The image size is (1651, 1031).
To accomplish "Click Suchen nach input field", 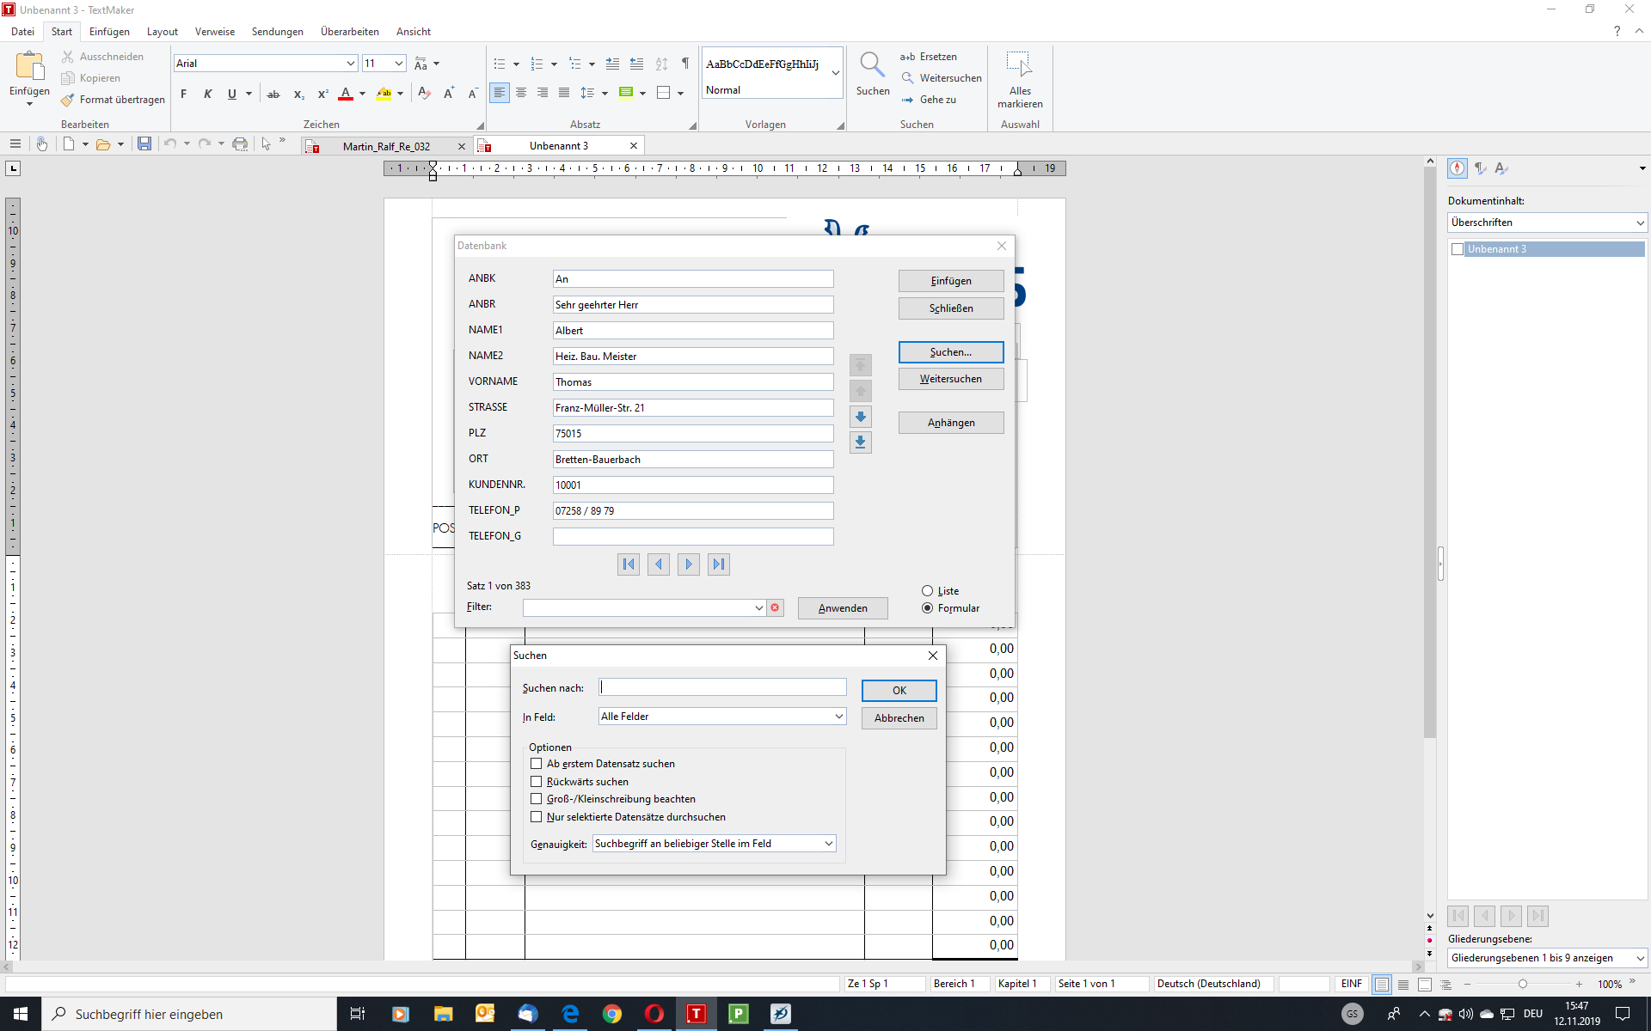I will [722, 687].
